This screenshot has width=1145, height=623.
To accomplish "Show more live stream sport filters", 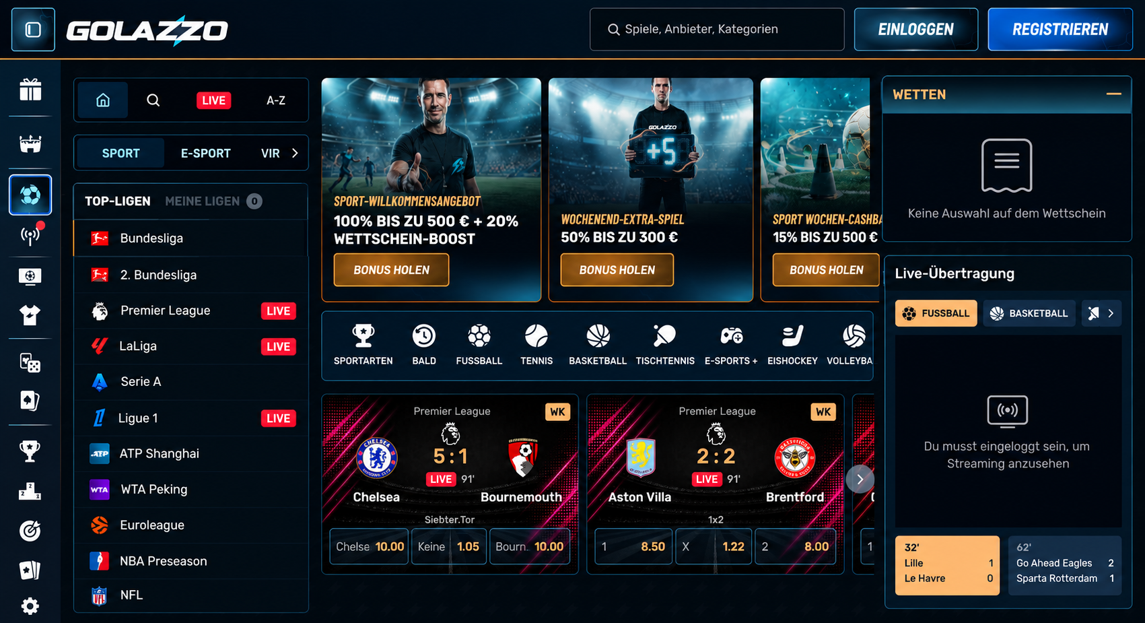I will tap(1111, 313).
